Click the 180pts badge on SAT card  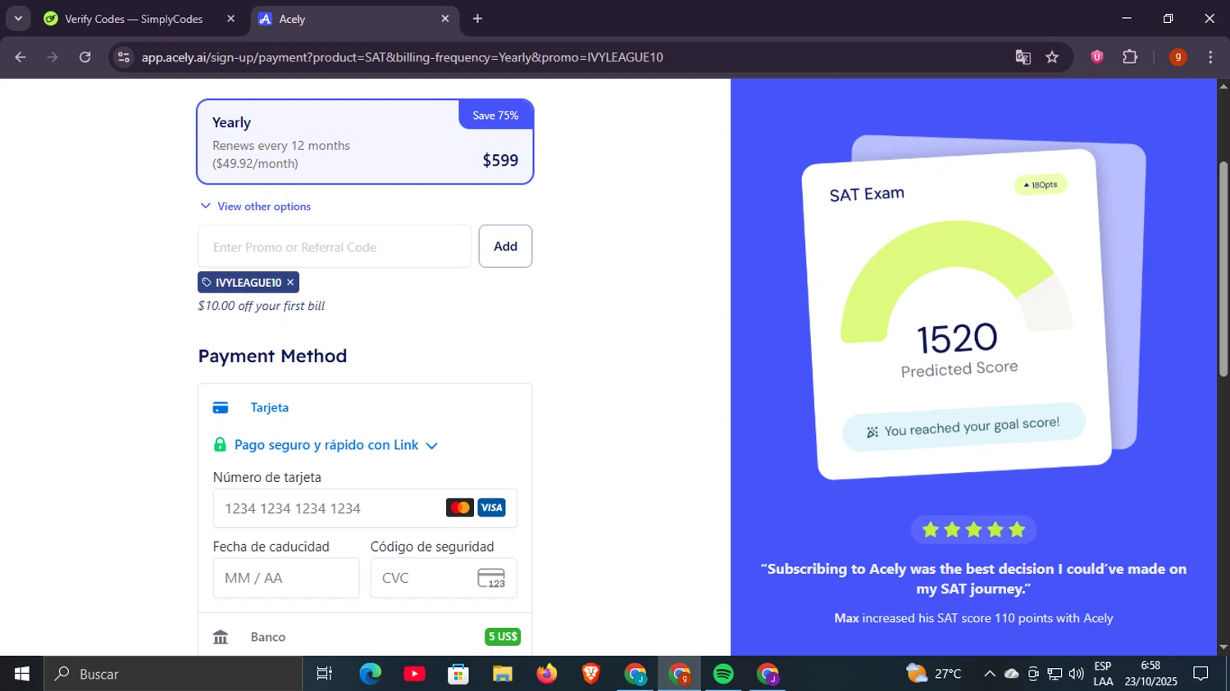pos(1041,184)
